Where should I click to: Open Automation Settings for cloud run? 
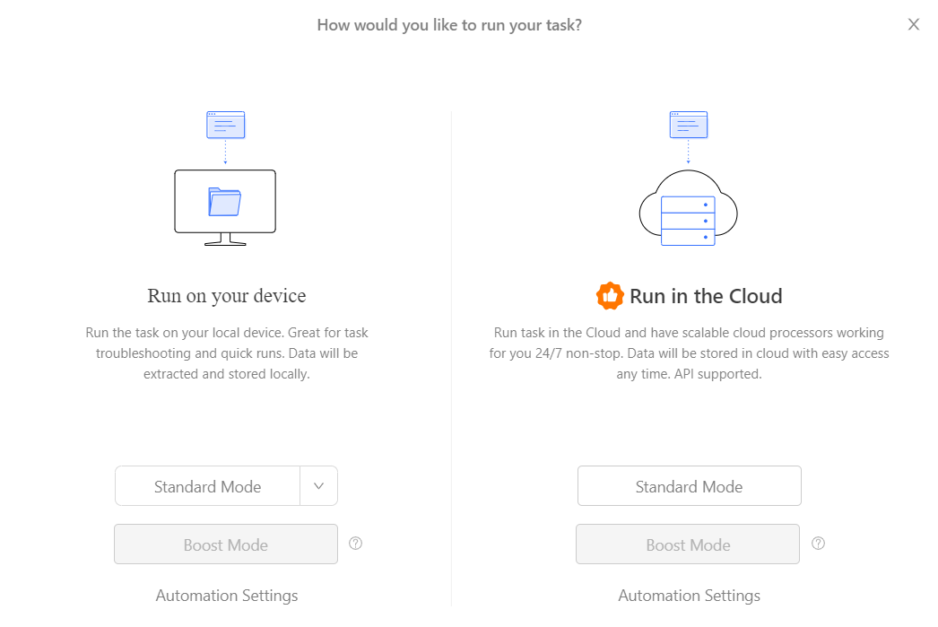(x=689, y=596)
